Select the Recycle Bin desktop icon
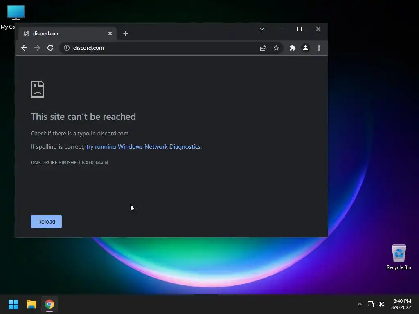This screenshot has height=314, width=419. click(399, 257)
